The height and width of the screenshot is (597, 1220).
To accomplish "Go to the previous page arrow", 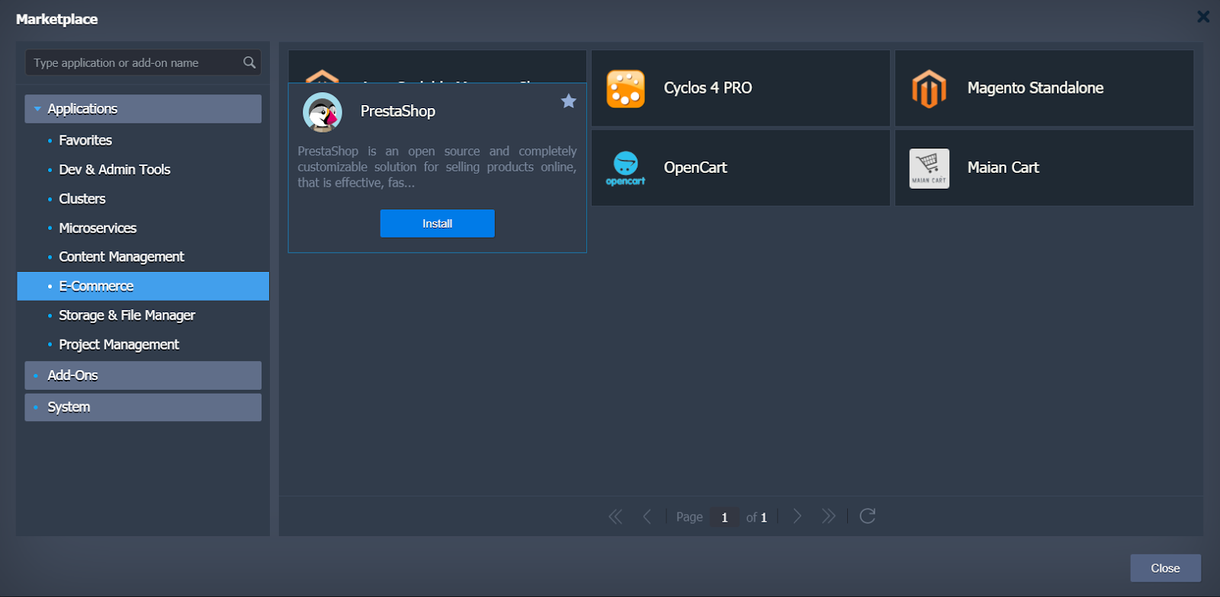I will [x=647, y=517].
